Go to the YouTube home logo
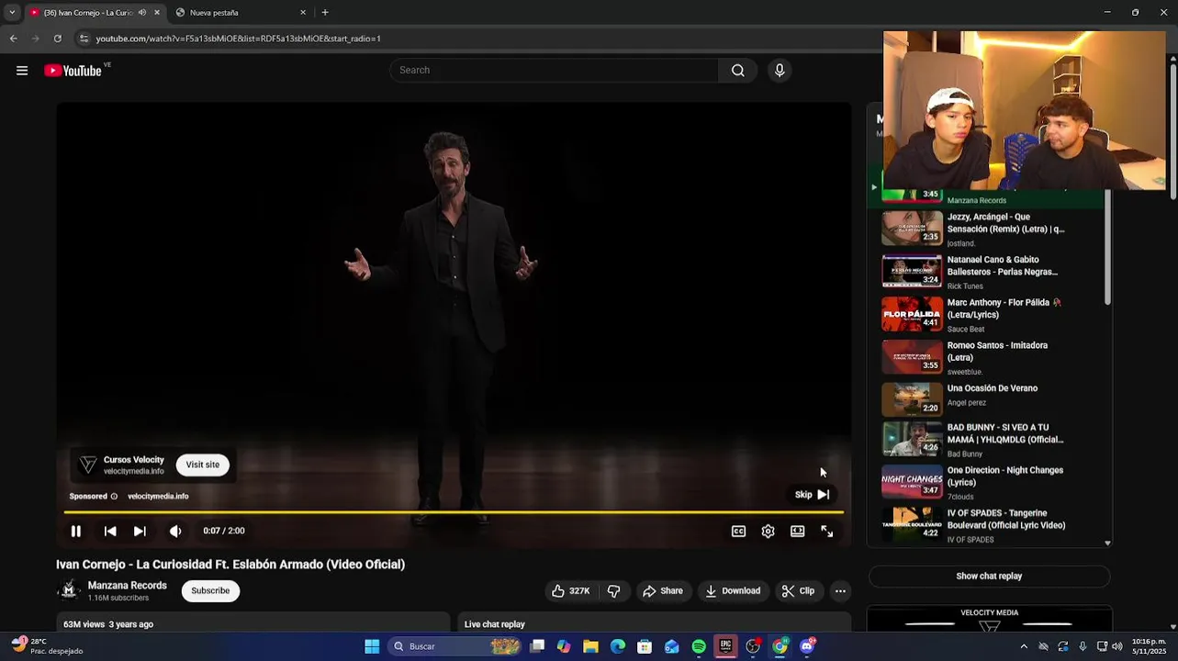Viewport: 1178px width, 661px height. (73, 71)
